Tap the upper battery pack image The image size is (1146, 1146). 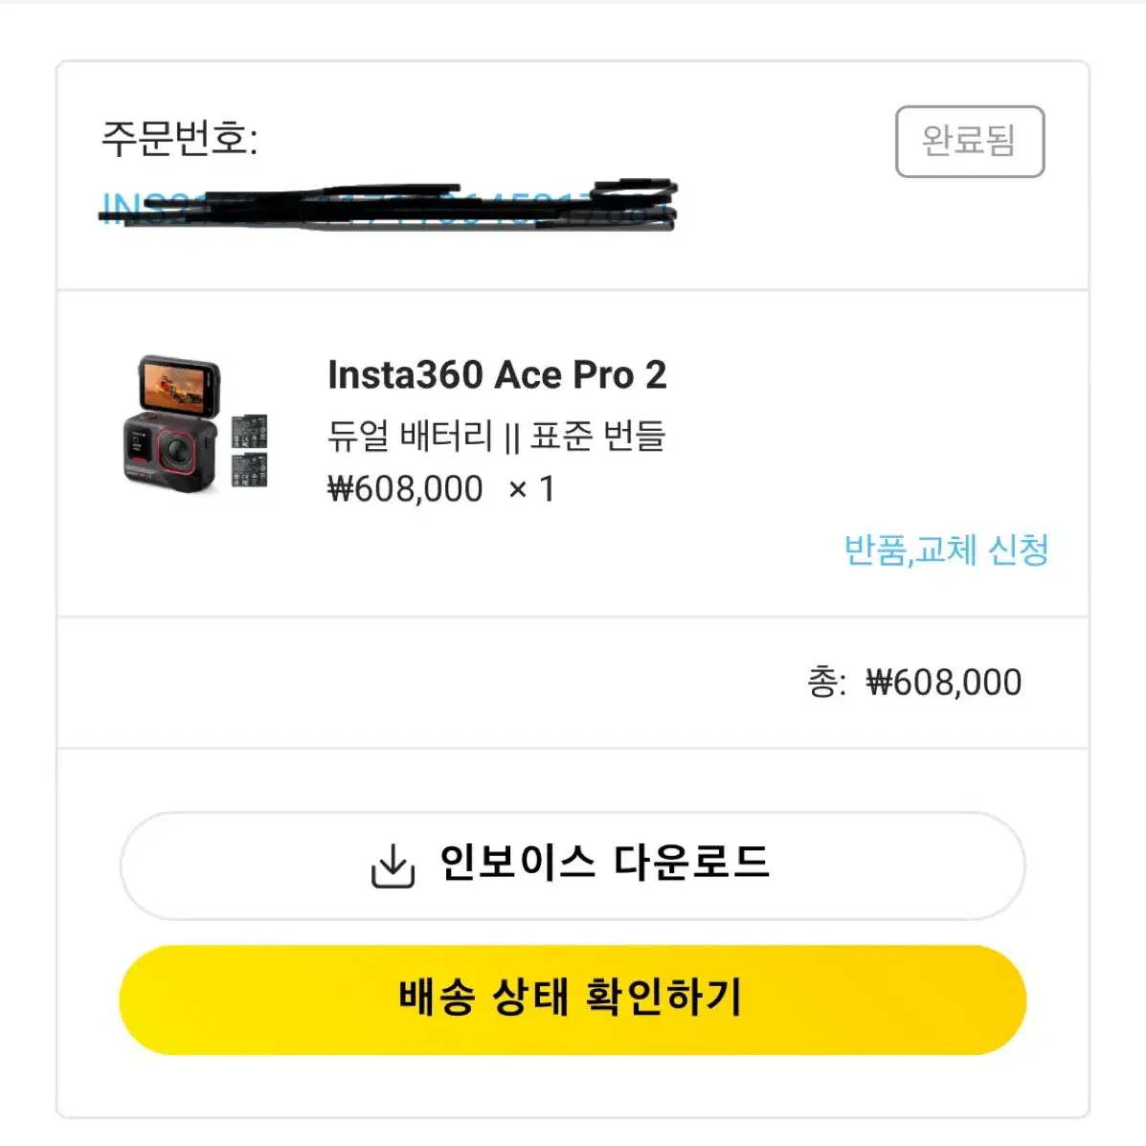click(x=249, y=431)
